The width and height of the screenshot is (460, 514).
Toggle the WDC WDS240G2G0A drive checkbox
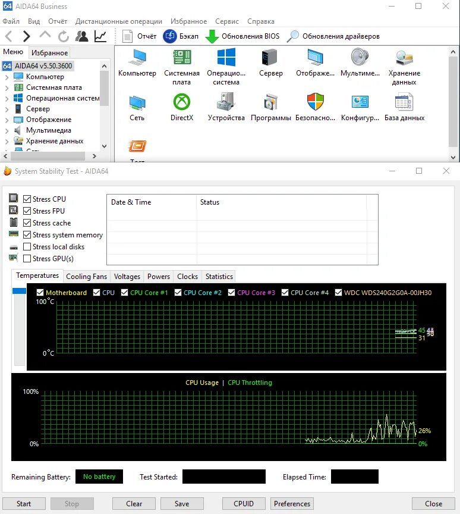point(338,293)
